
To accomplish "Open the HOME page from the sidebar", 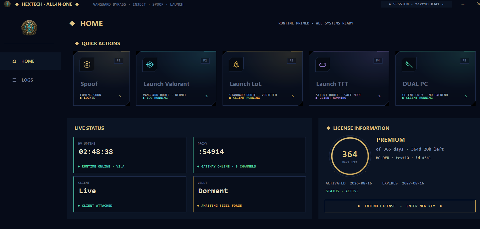I will (30, 61).
